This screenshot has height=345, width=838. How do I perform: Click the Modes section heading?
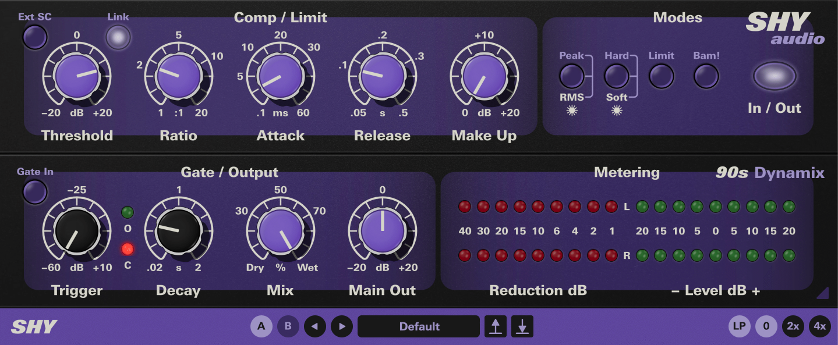point(677,17)
